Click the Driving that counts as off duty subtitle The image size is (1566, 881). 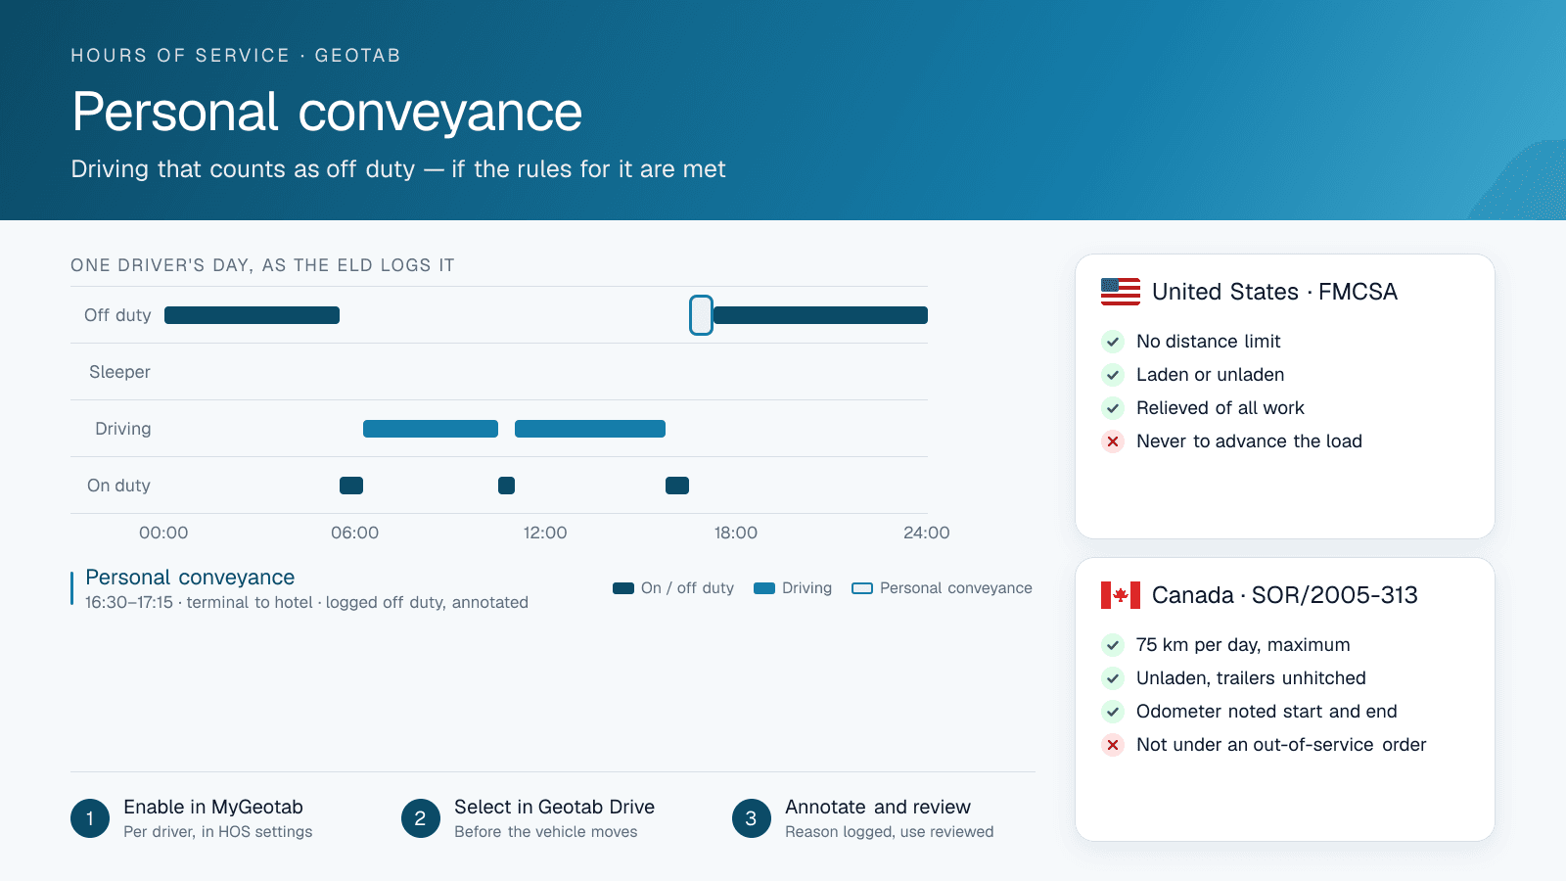click(398, 169)
